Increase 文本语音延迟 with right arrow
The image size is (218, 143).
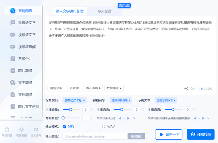pos(128,118)
